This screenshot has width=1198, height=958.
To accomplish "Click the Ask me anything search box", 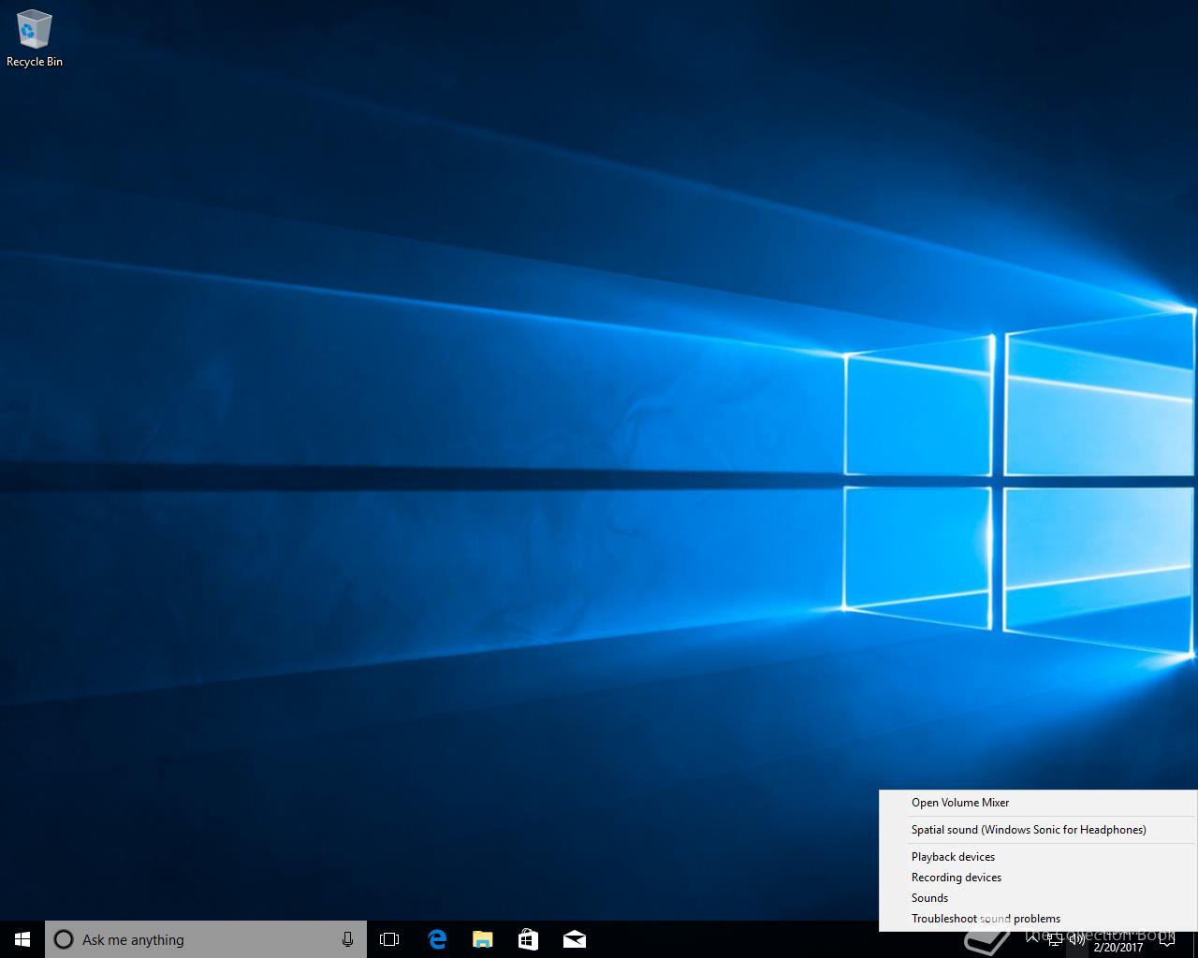I will (205, 939).
